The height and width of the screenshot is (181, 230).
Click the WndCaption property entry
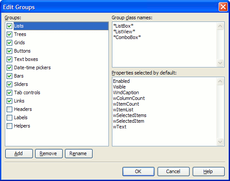click(x=126, y=92)
